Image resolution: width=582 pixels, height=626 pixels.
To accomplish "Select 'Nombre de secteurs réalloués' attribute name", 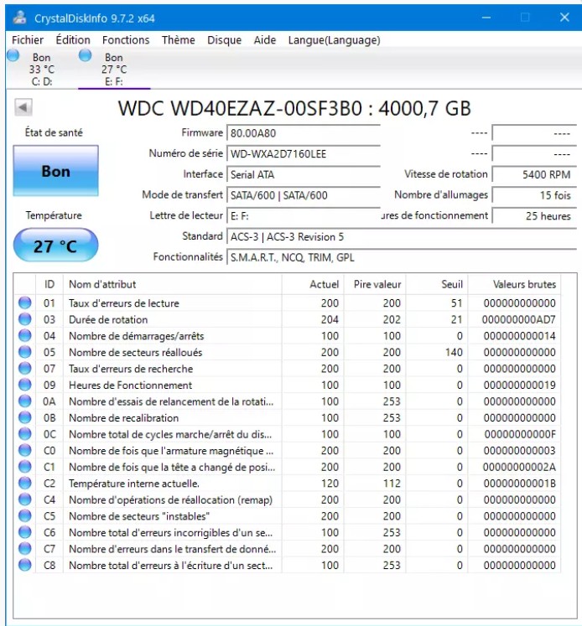I will pyautogui.click(x=135, y=352).
